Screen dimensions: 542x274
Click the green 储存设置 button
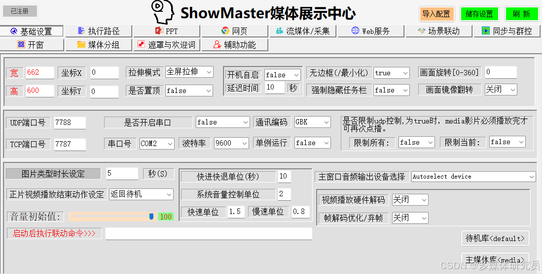coord(479,14)
